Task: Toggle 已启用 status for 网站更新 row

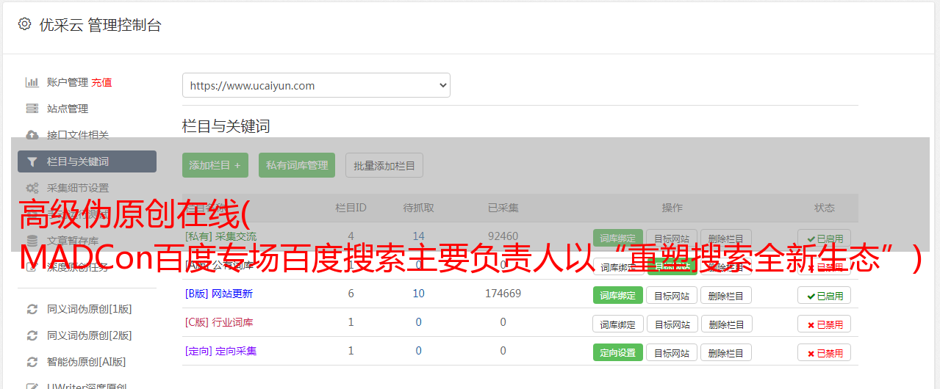Action: [825, 295]
